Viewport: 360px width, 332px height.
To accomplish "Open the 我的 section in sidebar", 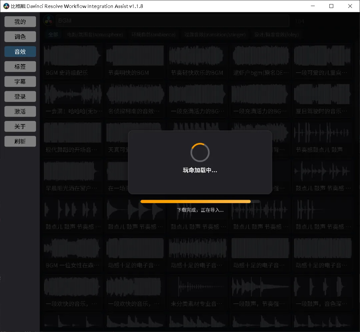I will coord(20,22).
